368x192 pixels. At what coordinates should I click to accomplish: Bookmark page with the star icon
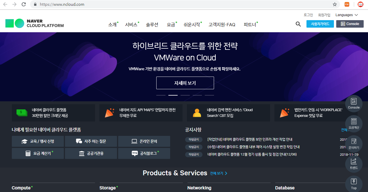(x=335, y=4)
